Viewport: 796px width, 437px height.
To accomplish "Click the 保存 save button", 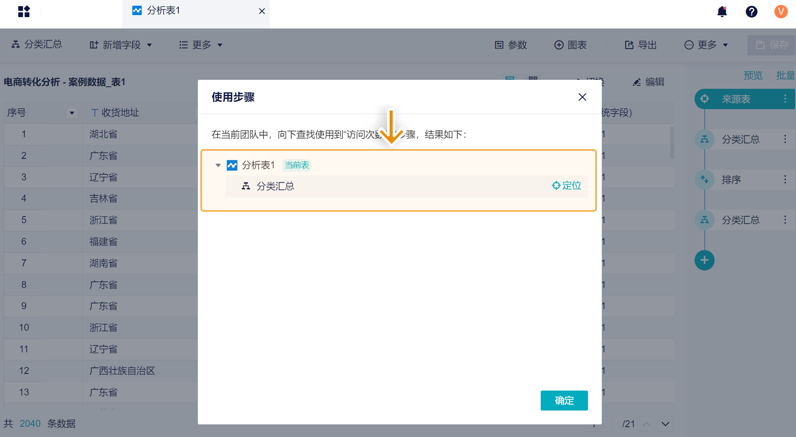I will 772,45.
